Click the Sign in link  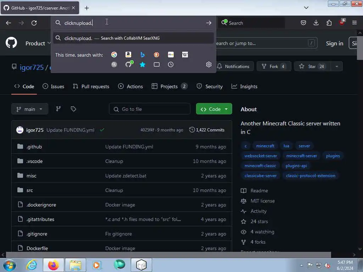click(335, 43)
